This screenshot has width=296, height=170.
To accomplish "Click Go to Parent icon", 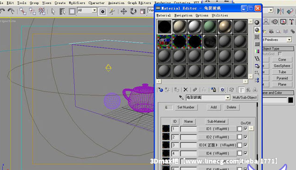I will [x=248, y=90].
